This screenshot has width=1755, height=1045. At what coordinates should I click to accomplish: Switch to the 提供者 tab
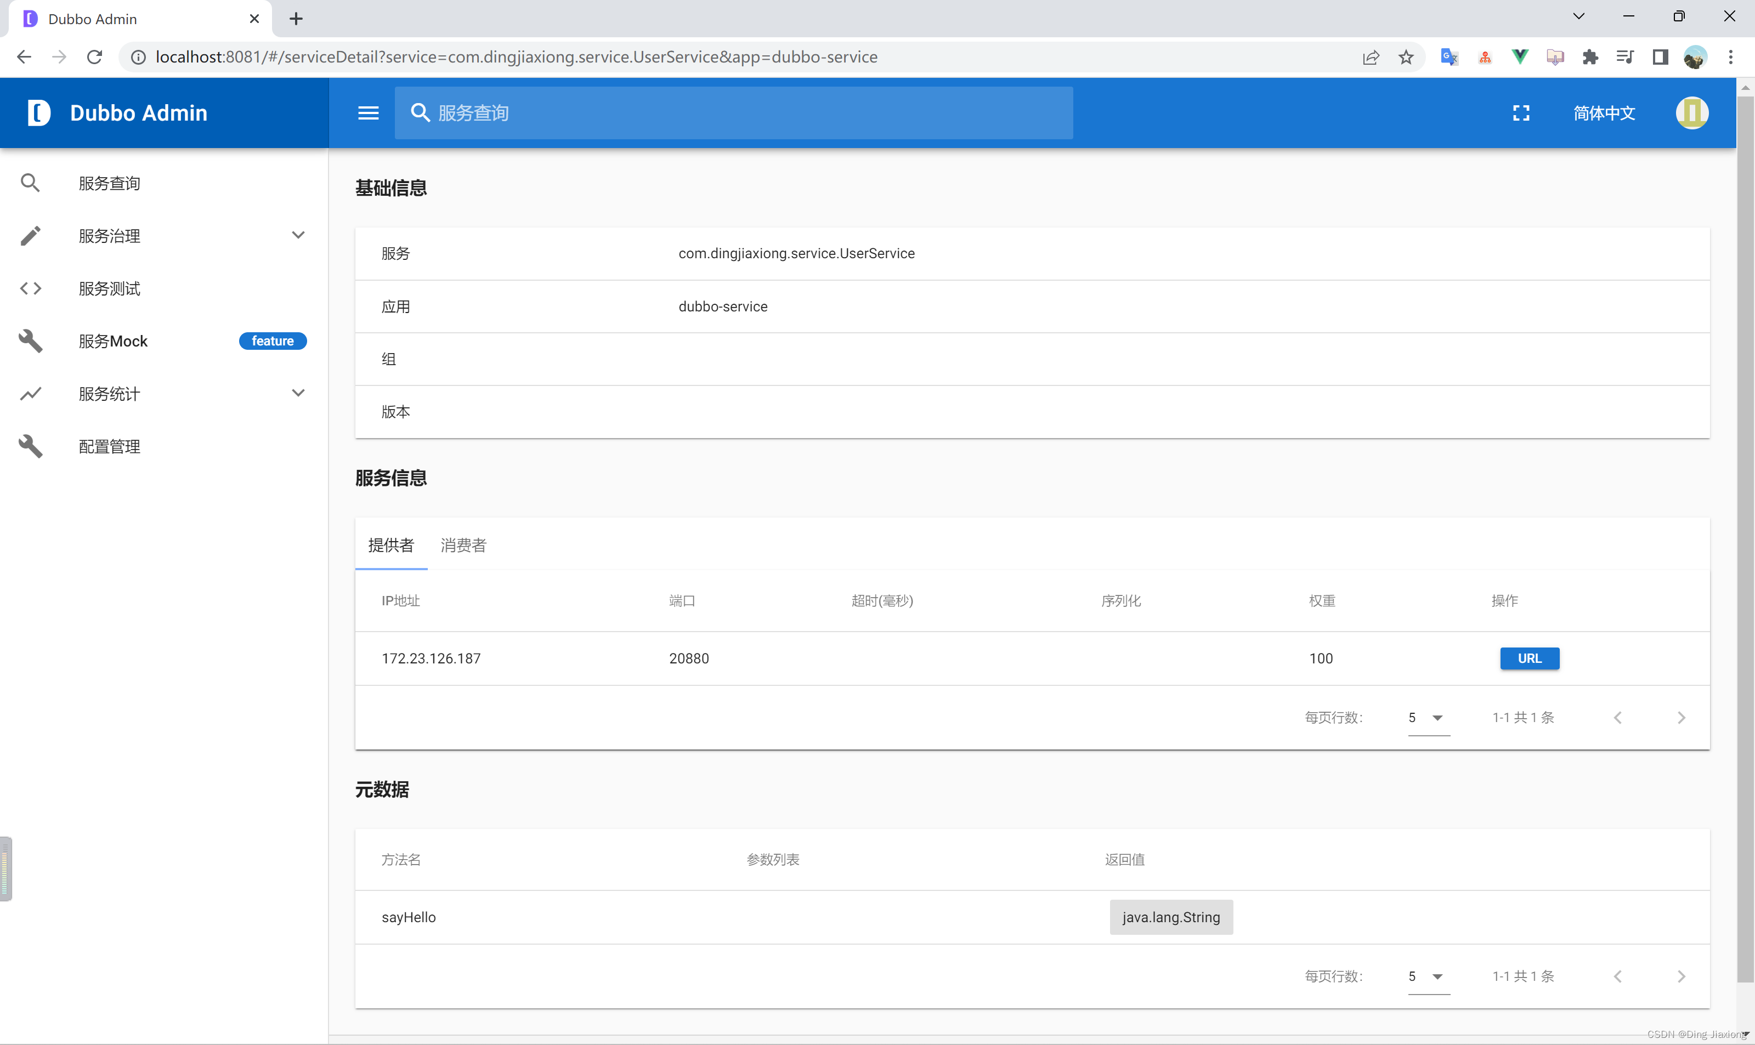(391, 545)
